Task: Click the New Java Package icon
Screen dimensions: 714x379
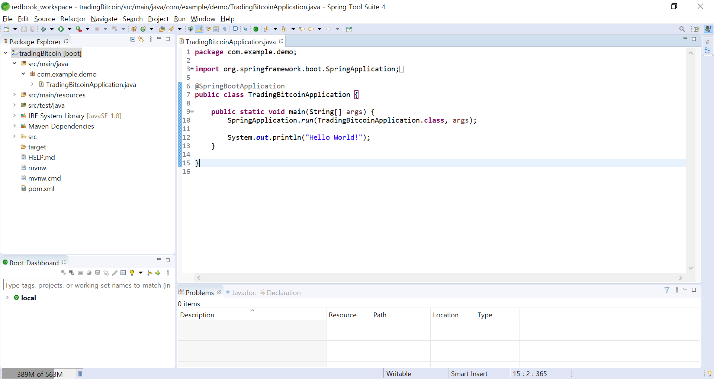Action: coord(134,29)
